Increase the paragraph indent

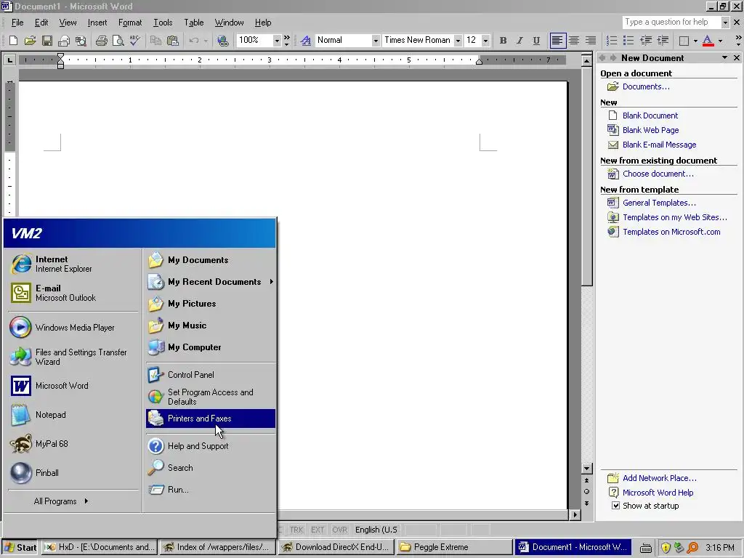663,41
